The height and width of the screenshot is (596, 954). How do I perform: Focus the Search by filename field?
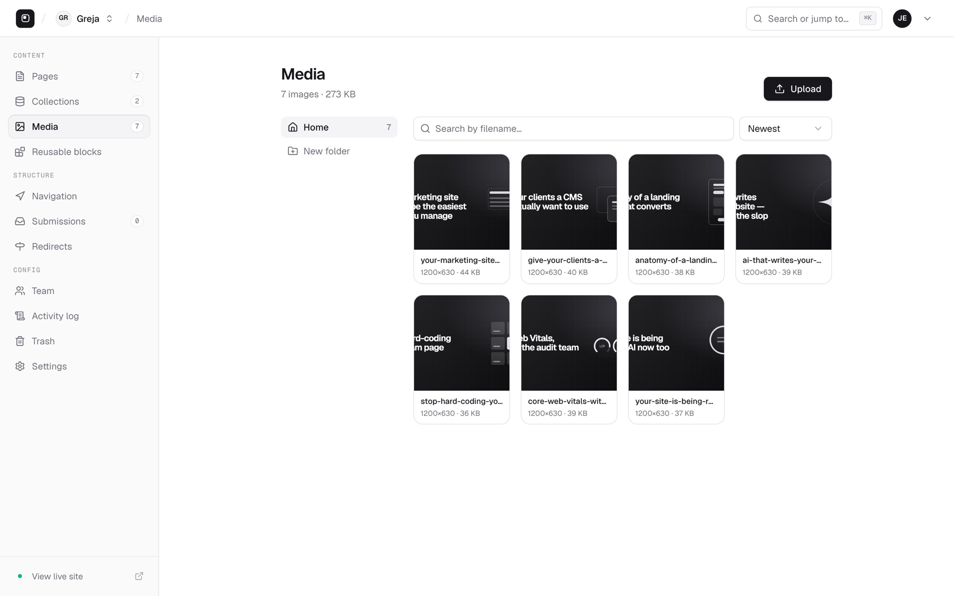click(x=573, y=129)
